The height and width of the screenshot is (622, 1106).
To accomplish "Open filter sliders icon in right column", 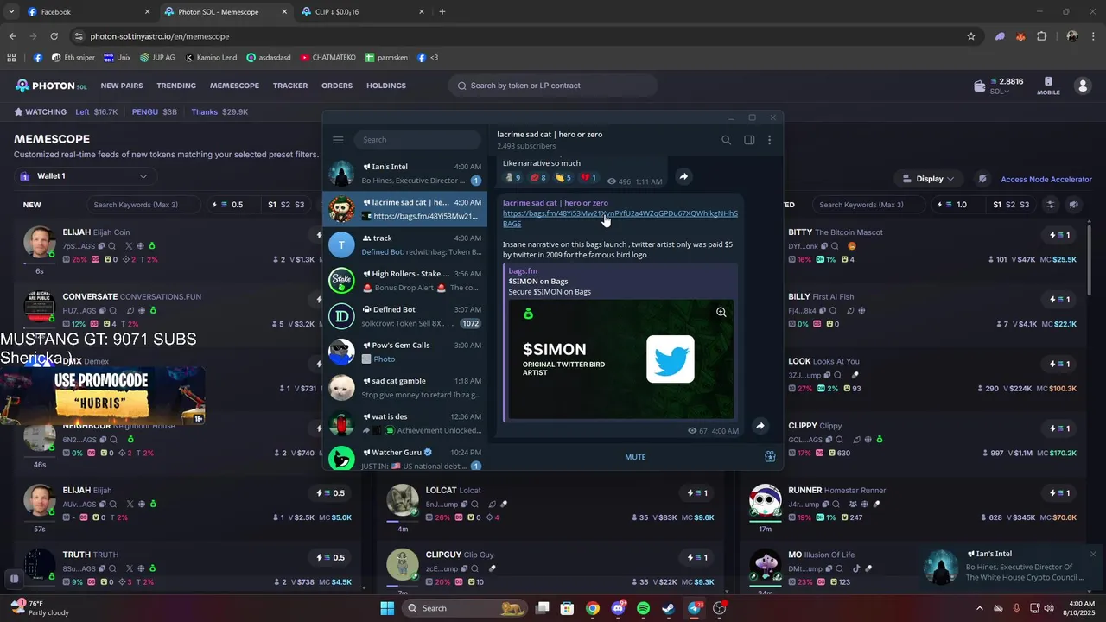I will (1051, 205).
